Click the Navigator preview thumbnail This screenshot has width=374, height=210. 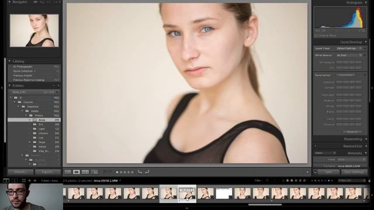tap(34, 30)
